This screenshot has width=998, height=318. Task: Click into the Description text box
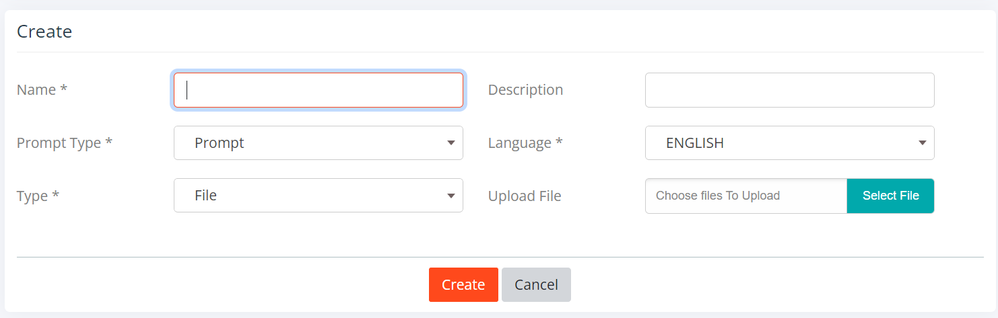pyautogui.click(x=790, y=90)
